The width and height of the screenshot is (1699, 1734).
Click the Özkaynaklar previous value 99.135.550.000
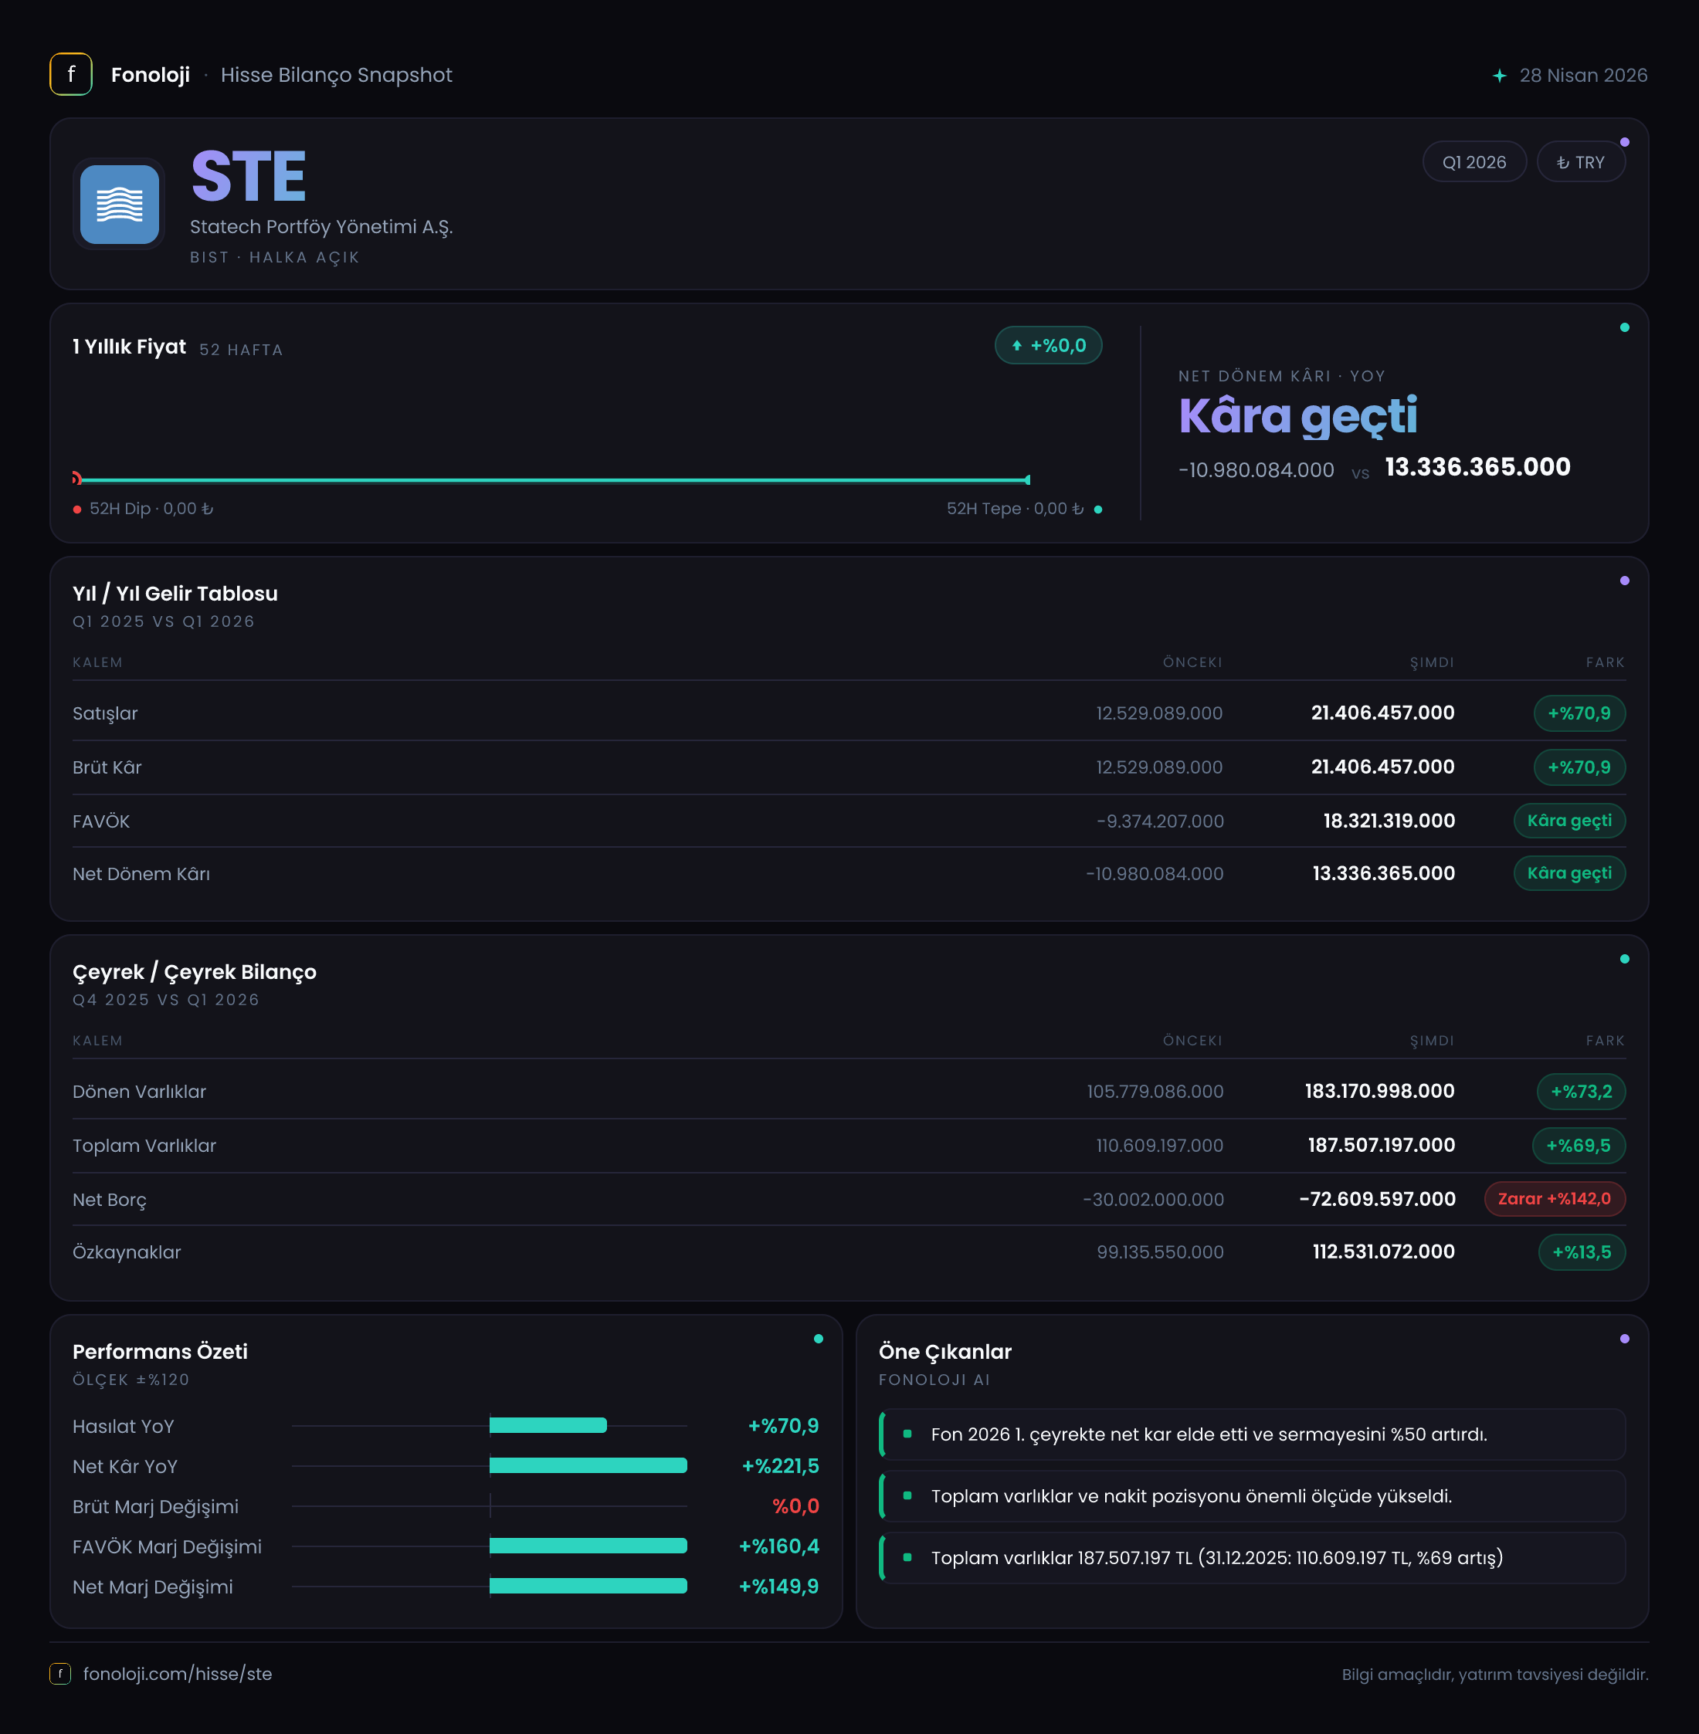(1160, 1252)
